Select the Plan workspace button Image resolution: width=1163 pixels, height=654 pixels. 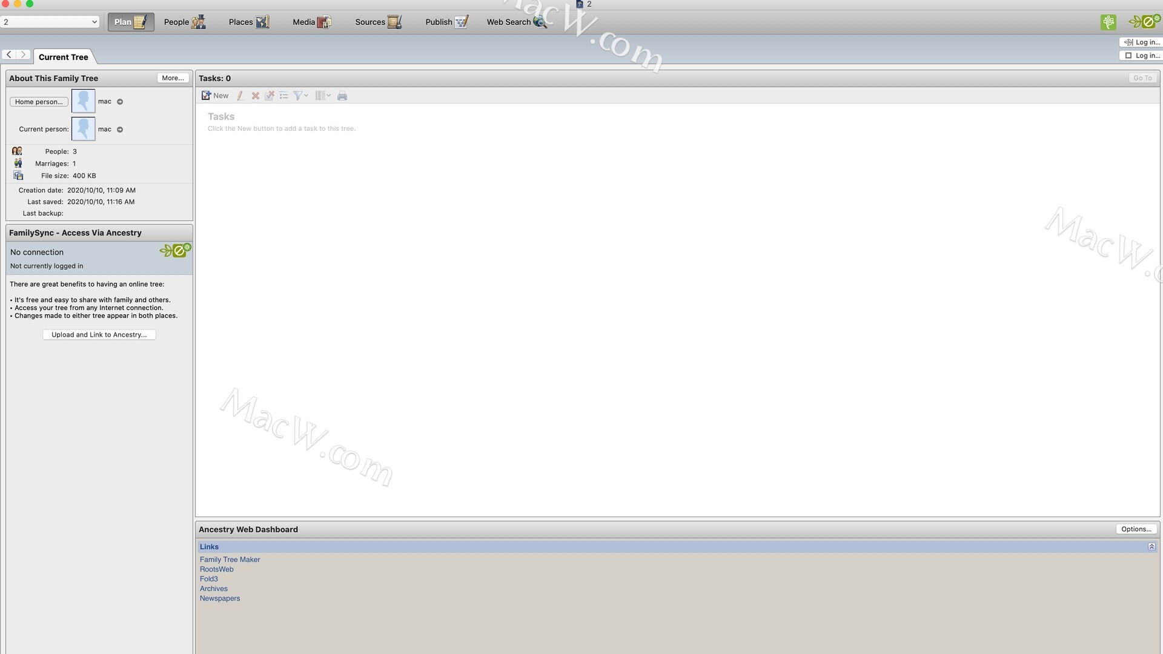coord(131,22)
